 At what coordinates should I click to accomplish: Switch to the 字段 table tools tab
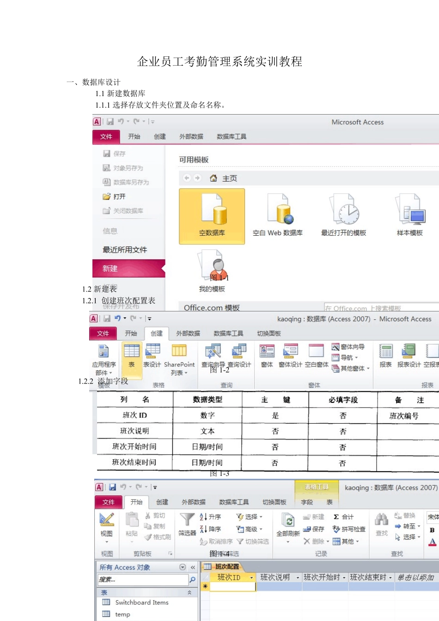[x=307, y=502]
